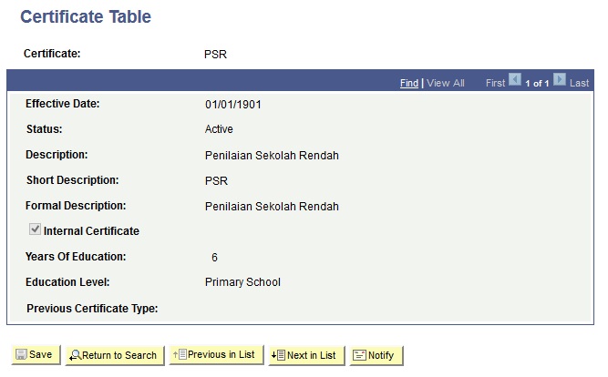
Task: Click the down-arrow Next in List icon
Action: pyautogui.click(x=278, y=355)
